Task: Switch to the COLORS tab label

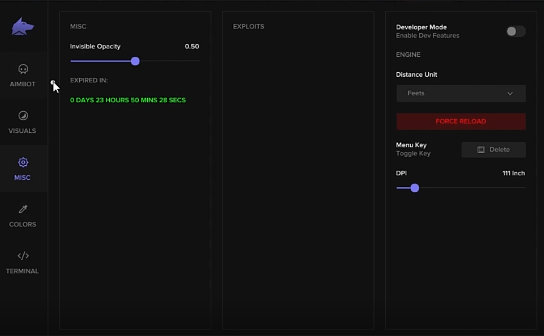Action: coord(22,224)
